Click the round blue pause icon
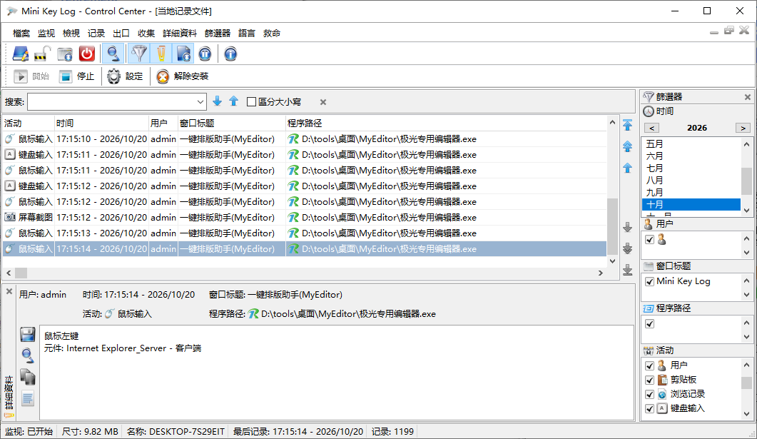Image resolution: width=757 pixels, height=439 pixels. click(205, 54)
